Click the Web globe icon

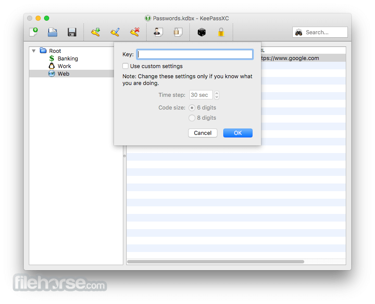point(52,74)
